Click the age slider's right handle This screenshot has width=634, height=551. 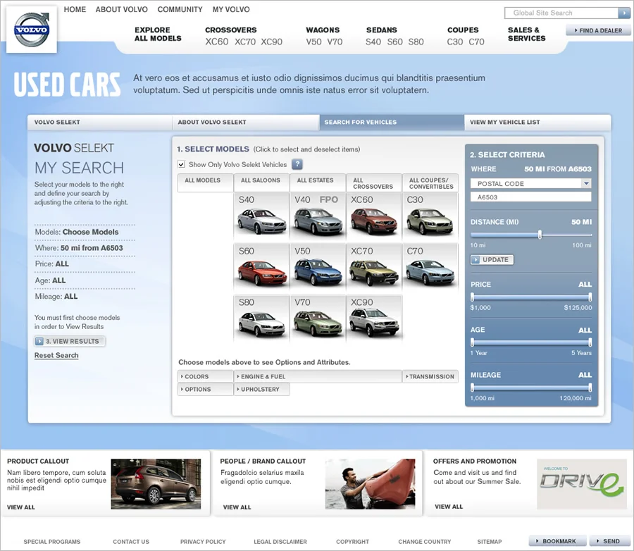[590, 342]
